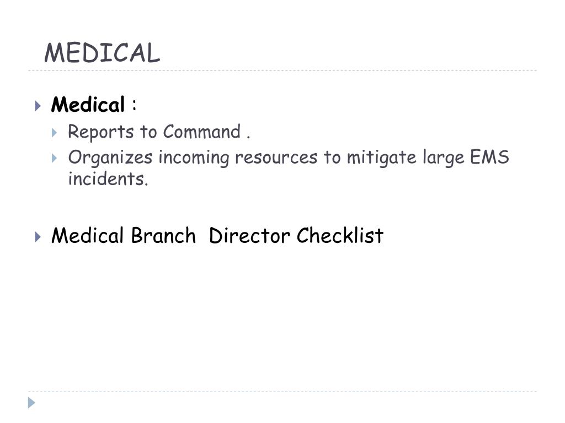The image size is (565, 423).
Task: Click the blue triangle icon in the slide footer
Action: click(31, 403)
